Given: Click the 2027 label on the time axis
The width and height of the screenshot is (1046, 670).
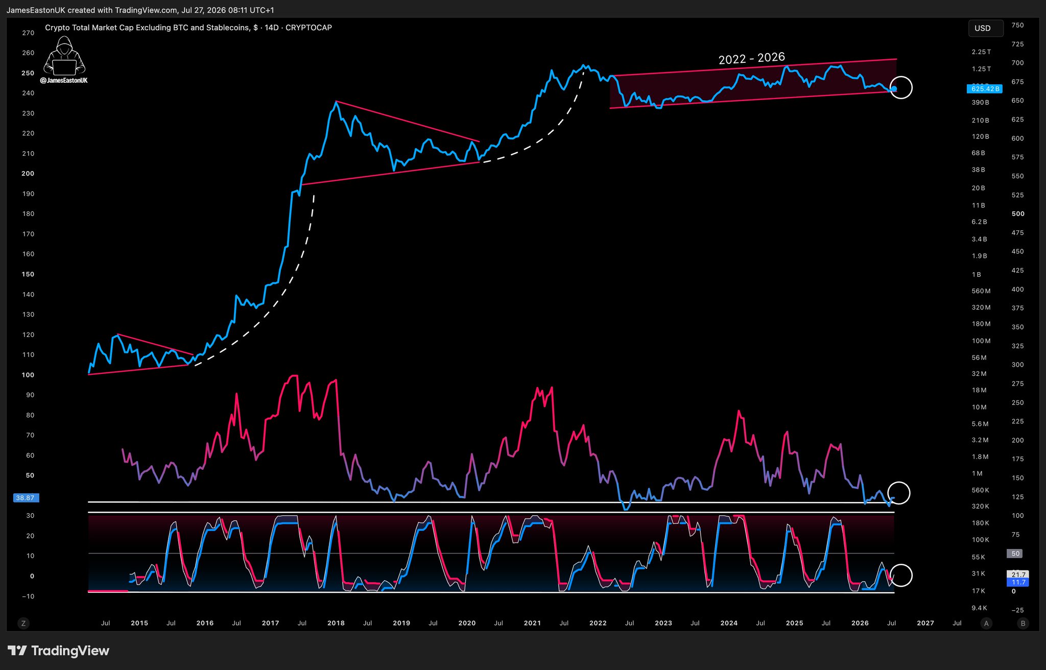Looking at the screenshot, I should coord(925,623).
